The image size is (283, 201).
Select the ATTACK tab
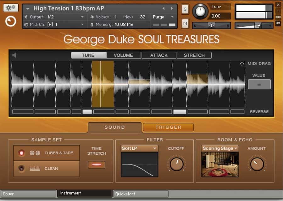[159, 55]
